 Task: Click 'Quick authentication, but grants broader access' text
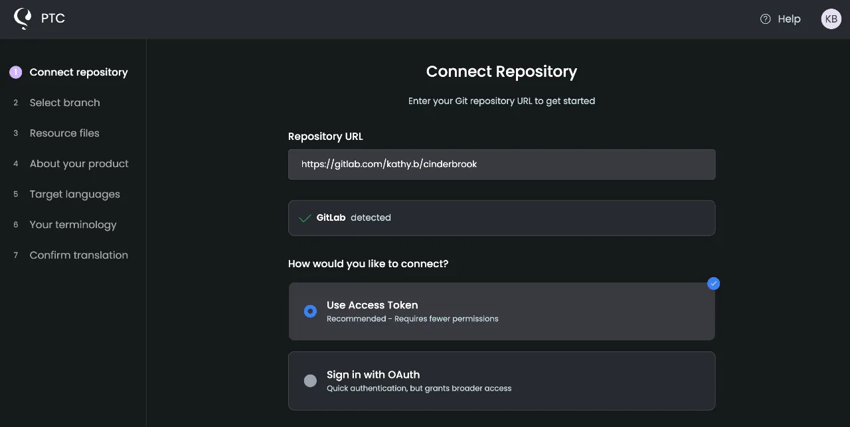click(419, 389)
